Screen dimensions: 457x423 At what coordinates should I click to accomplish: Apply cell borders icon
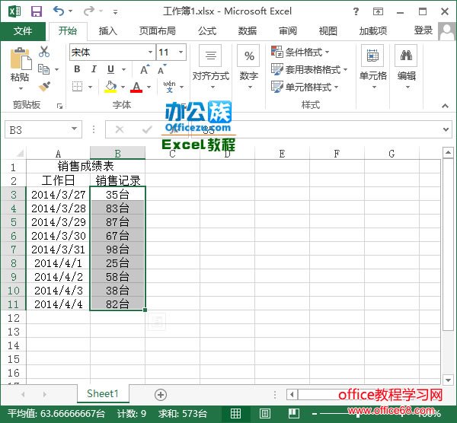77,87
